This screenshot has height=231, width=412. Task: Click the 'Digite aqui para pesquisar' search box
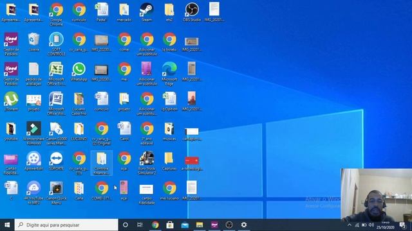coord(66,225)
